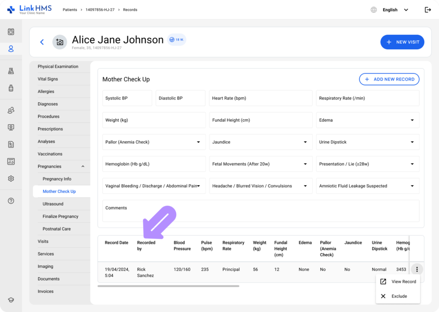Open the laboratory flask sidebar icon
This screenshot has width=439, height=312.
(x=11, y=71)
